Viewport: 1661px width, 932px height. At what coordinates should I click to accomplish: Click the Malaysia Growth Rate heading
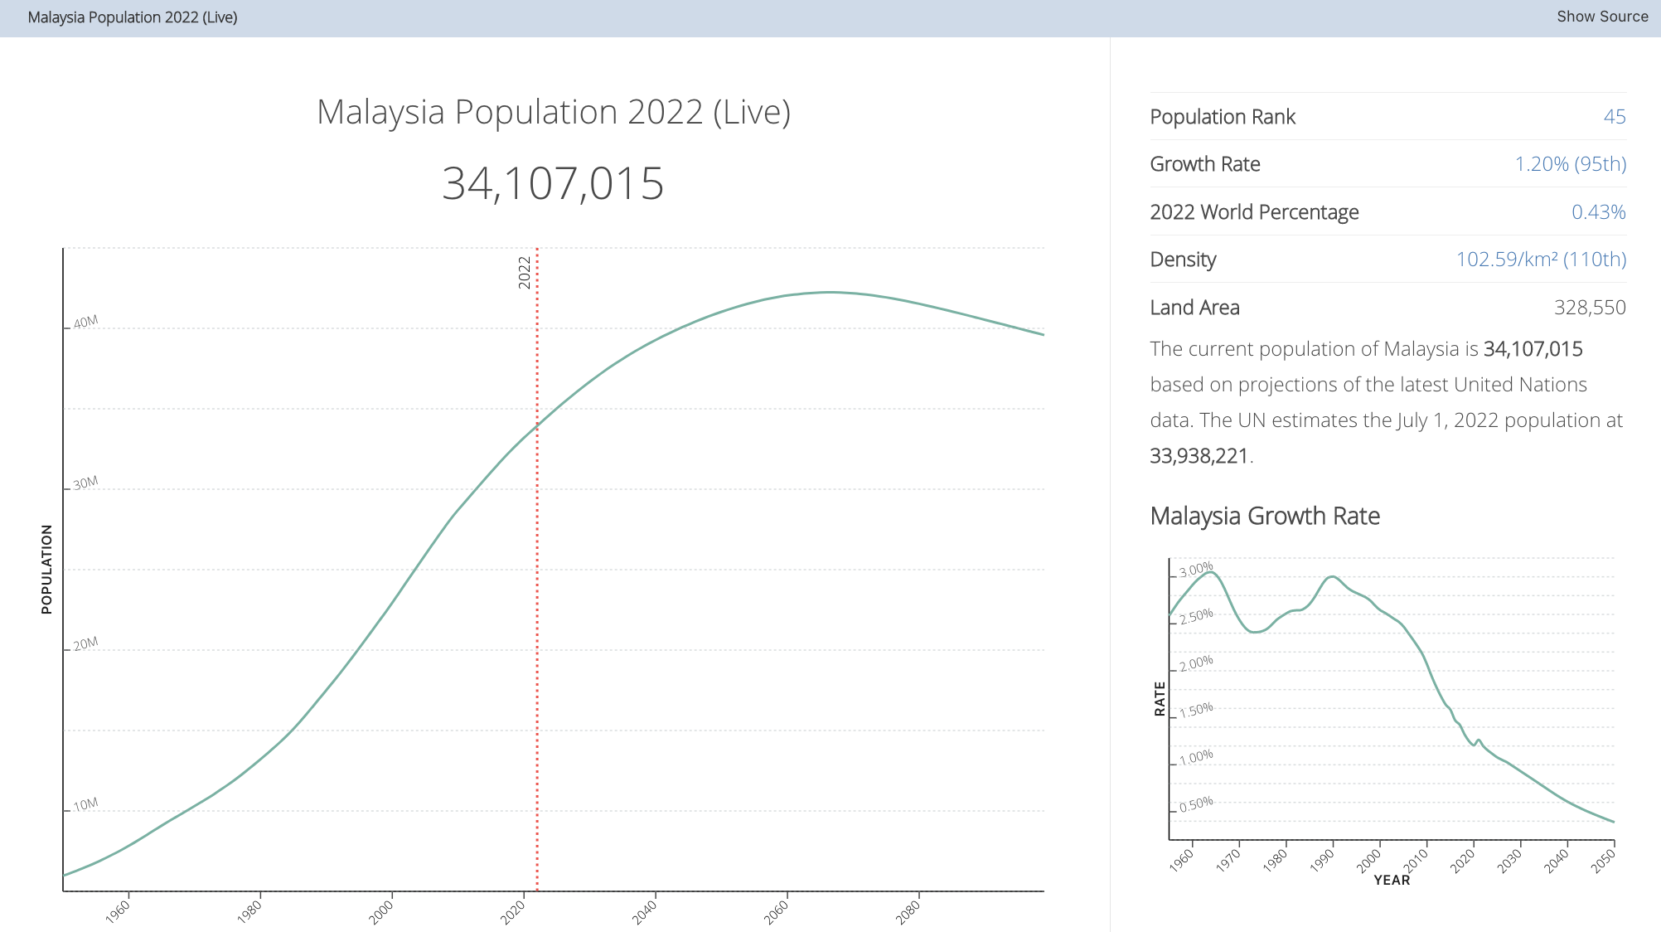click(1264, 516)
